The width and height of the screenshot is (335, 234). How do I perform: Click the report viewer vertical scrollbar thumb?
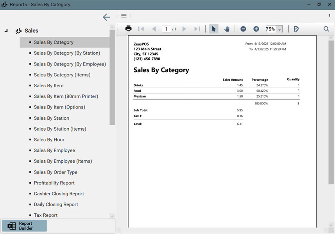click(331, 112)
